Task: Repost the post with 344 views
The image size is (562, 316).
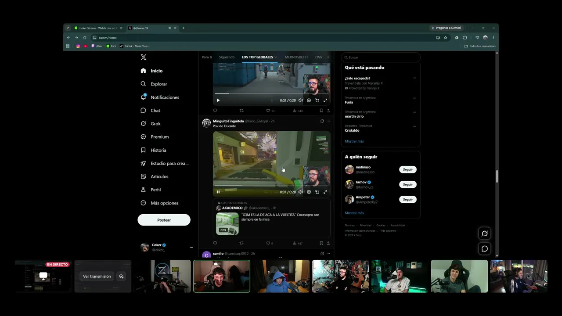Action: point(241,111)
